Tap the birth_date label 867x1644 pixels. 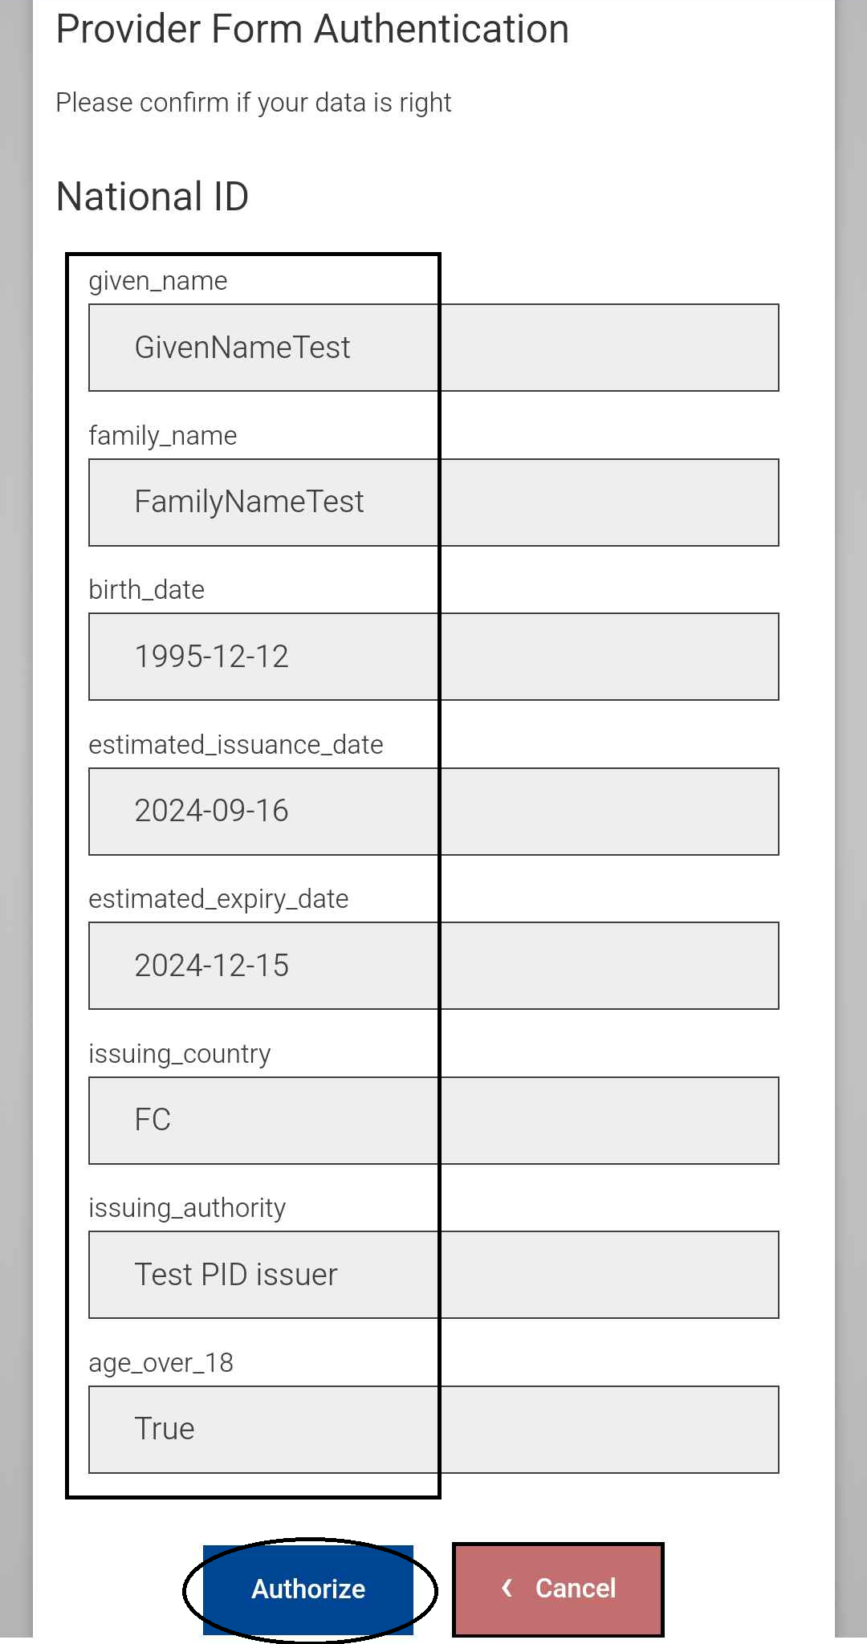click(147, 590)
